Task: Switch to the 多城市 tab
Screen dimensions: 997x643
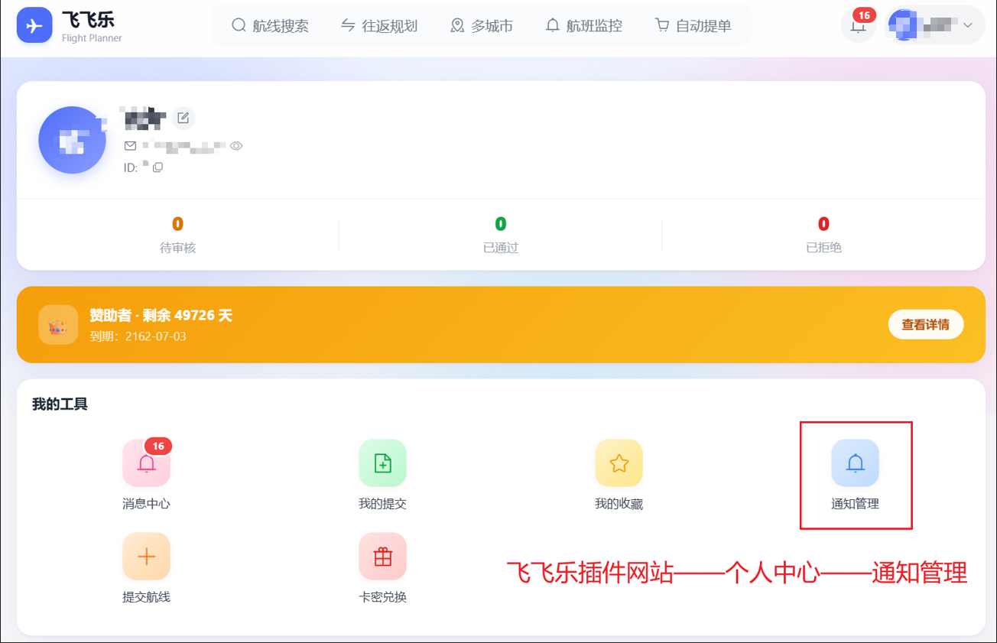Action: click(482, 26)
